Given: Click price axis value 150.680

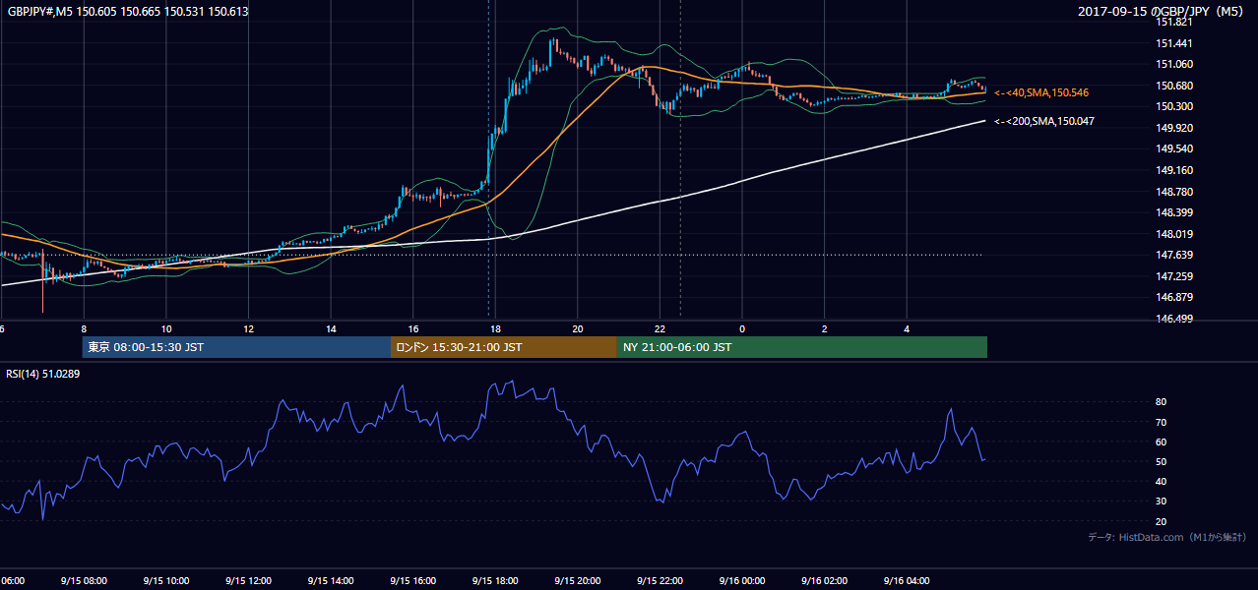Looking at the screenshot, I should click(x=1175, y=86).
